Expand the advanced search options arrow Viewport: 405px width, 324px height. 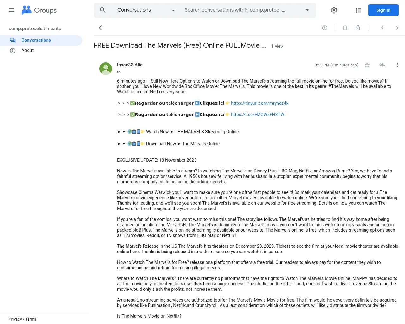pyautogui.click(x=307, y=10)
